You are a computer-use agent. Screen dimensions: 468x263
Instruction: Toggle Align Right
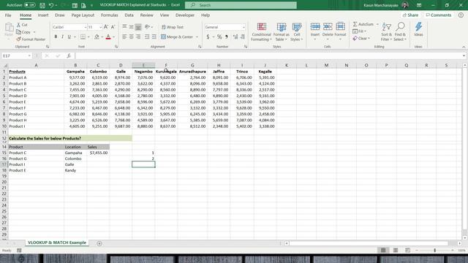(138, 37)
